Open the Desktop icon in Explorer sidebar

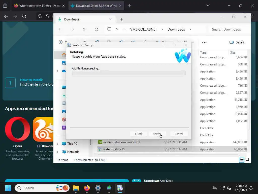click(64, 87)
